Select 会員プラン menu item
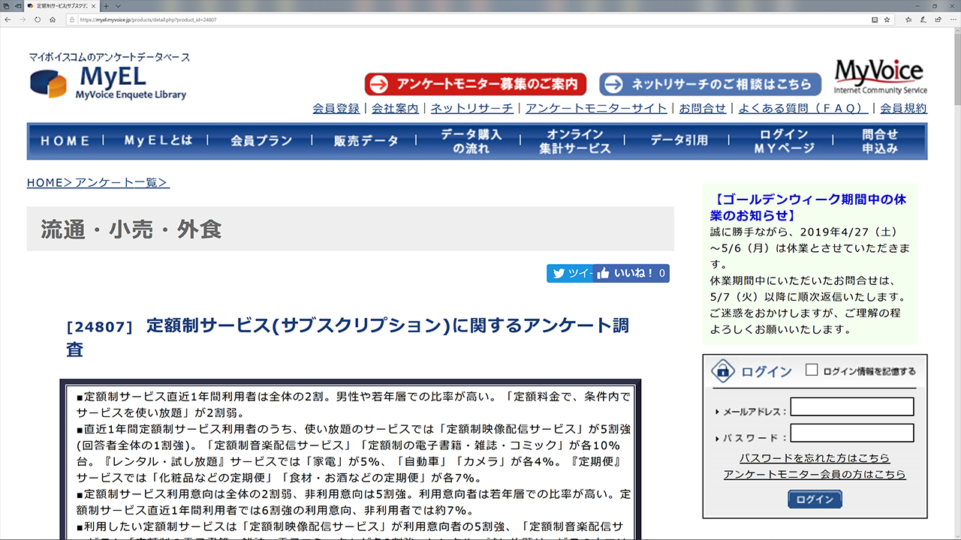This screenshot has width=961, height=540. pos(261,141)
